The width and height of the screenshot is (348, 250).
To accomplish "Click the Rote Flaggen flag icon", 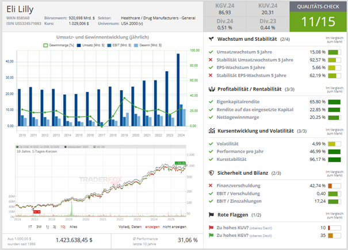I will point(211,215).
